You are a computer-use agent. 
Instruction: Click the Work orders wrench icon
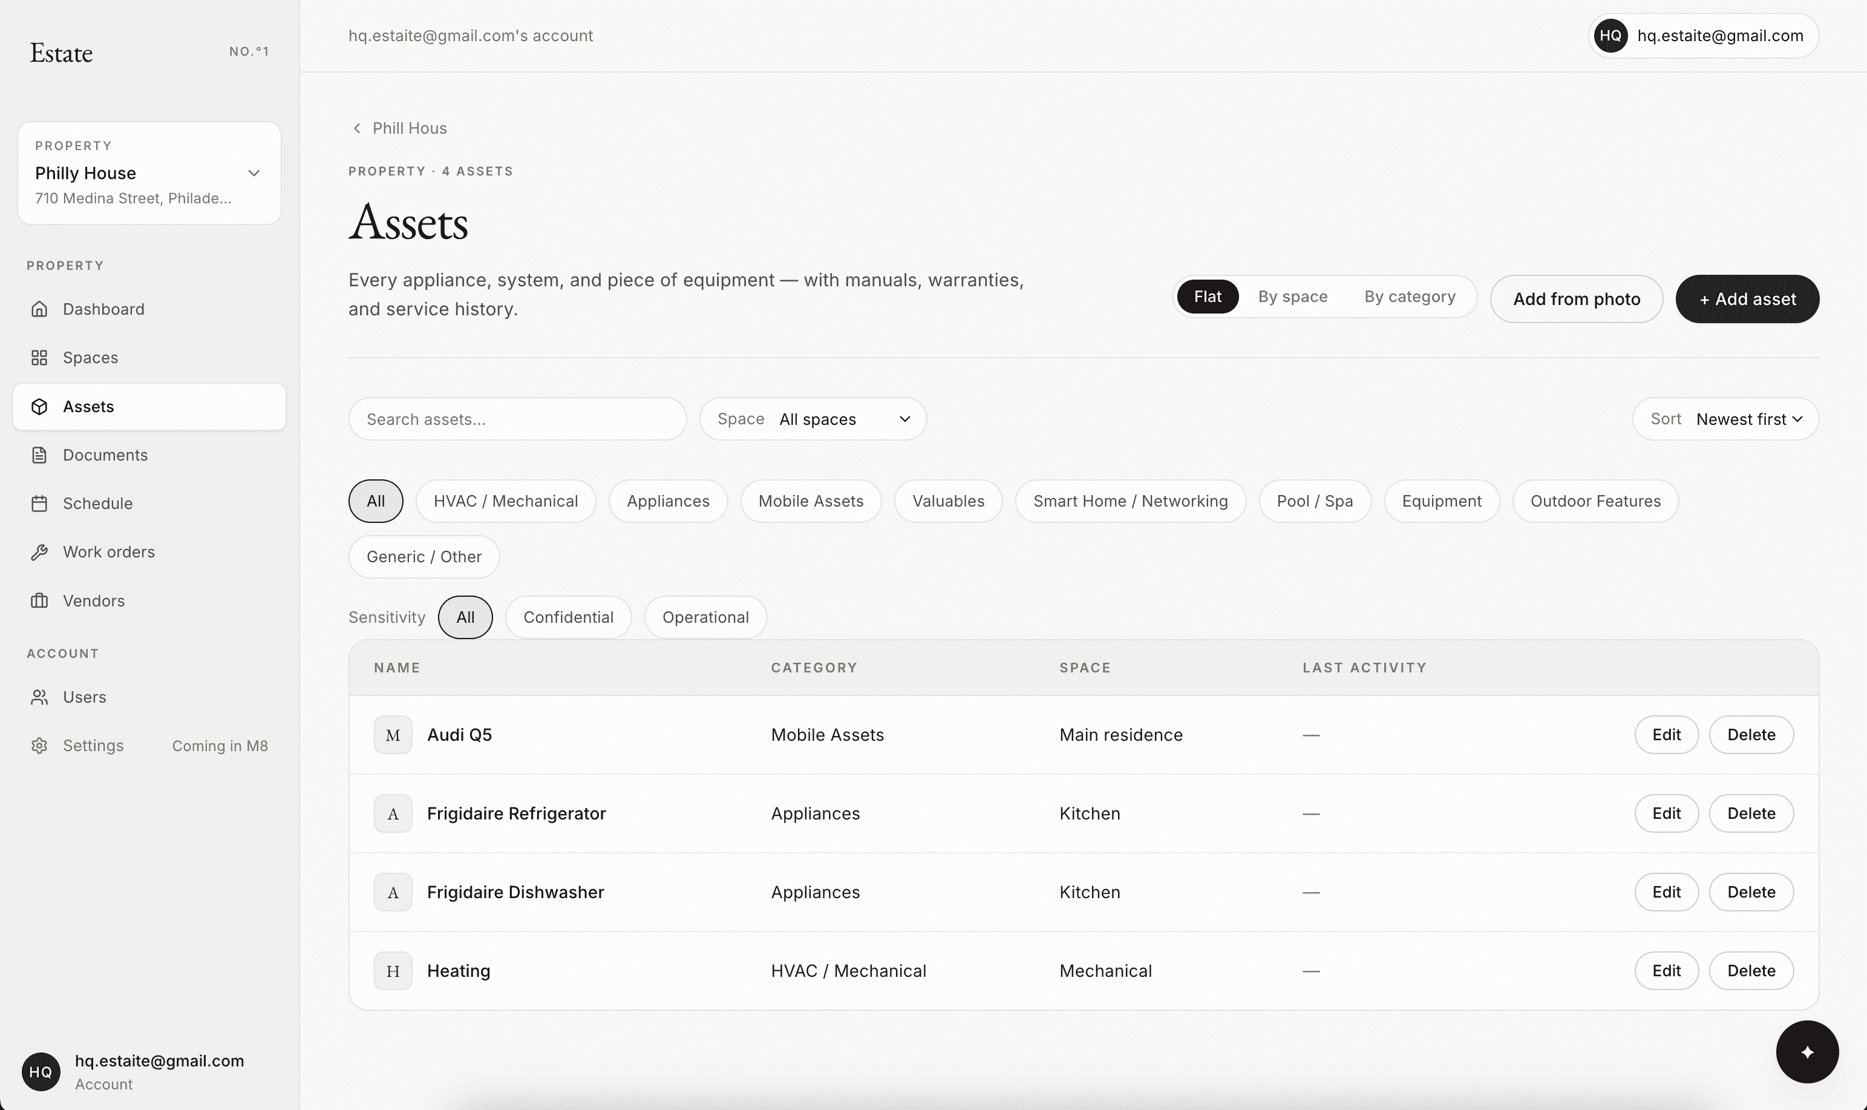click(x=40, y=552)
